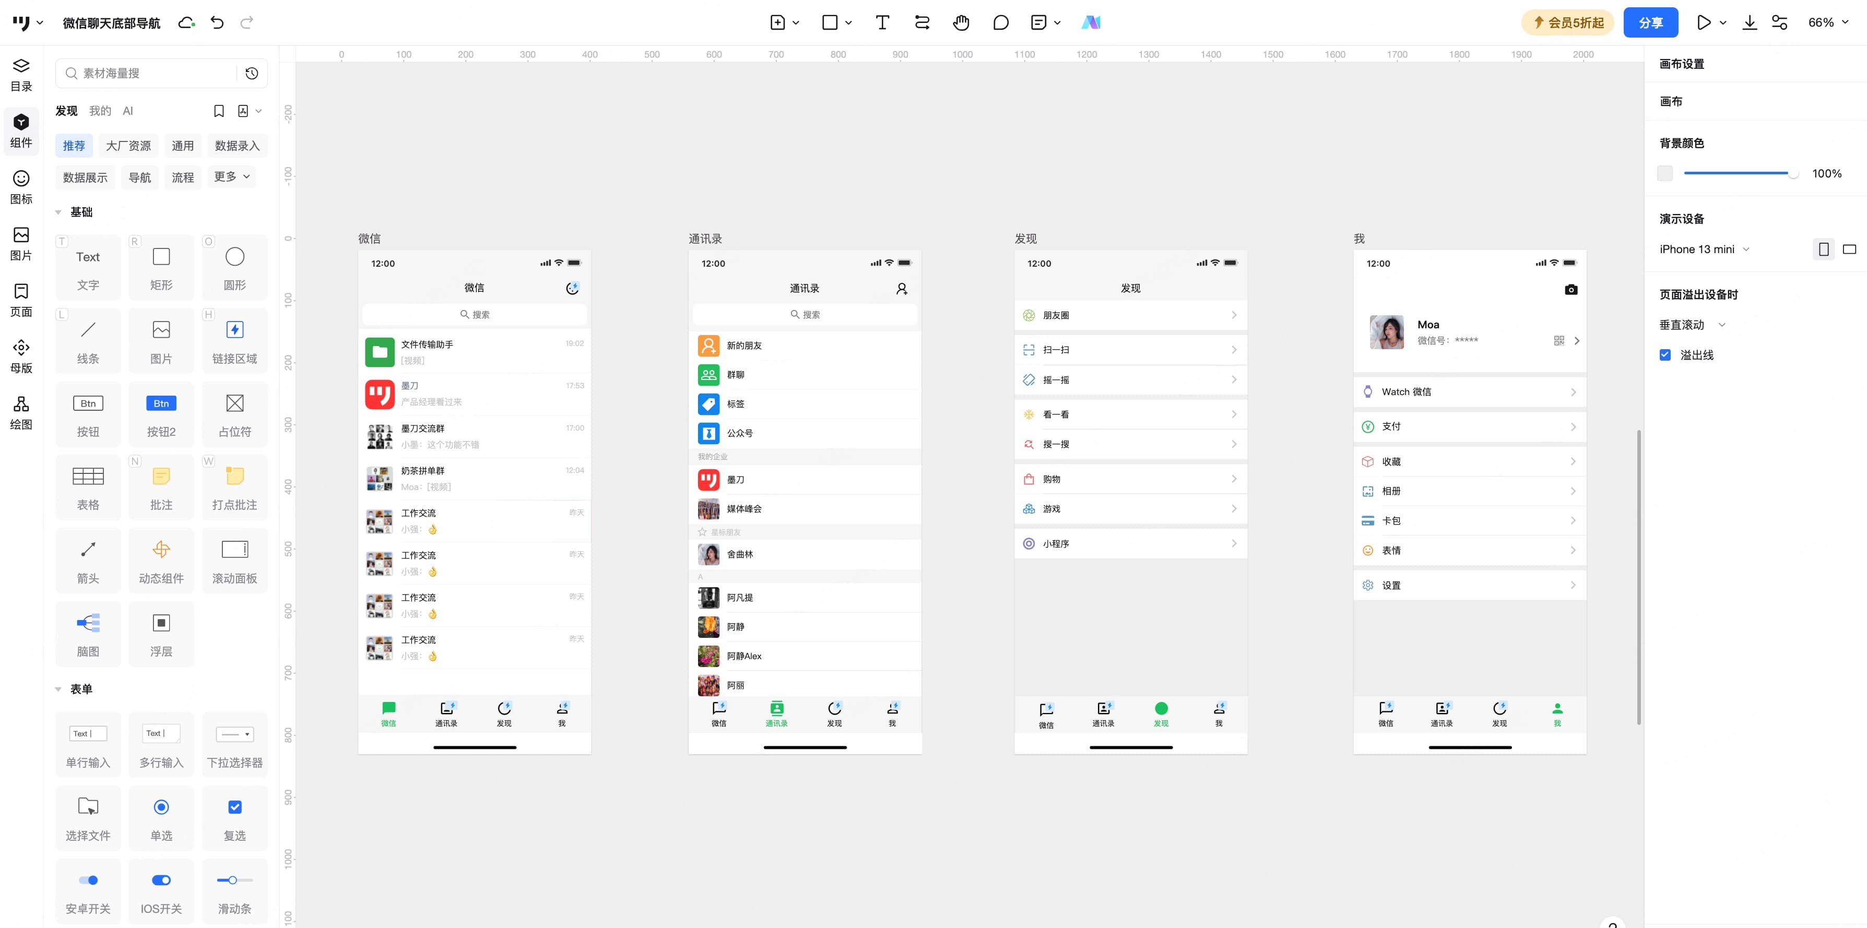Click the background color swatch
Viewport: 1867px width, 928px height.
[x=1665, y=173]
